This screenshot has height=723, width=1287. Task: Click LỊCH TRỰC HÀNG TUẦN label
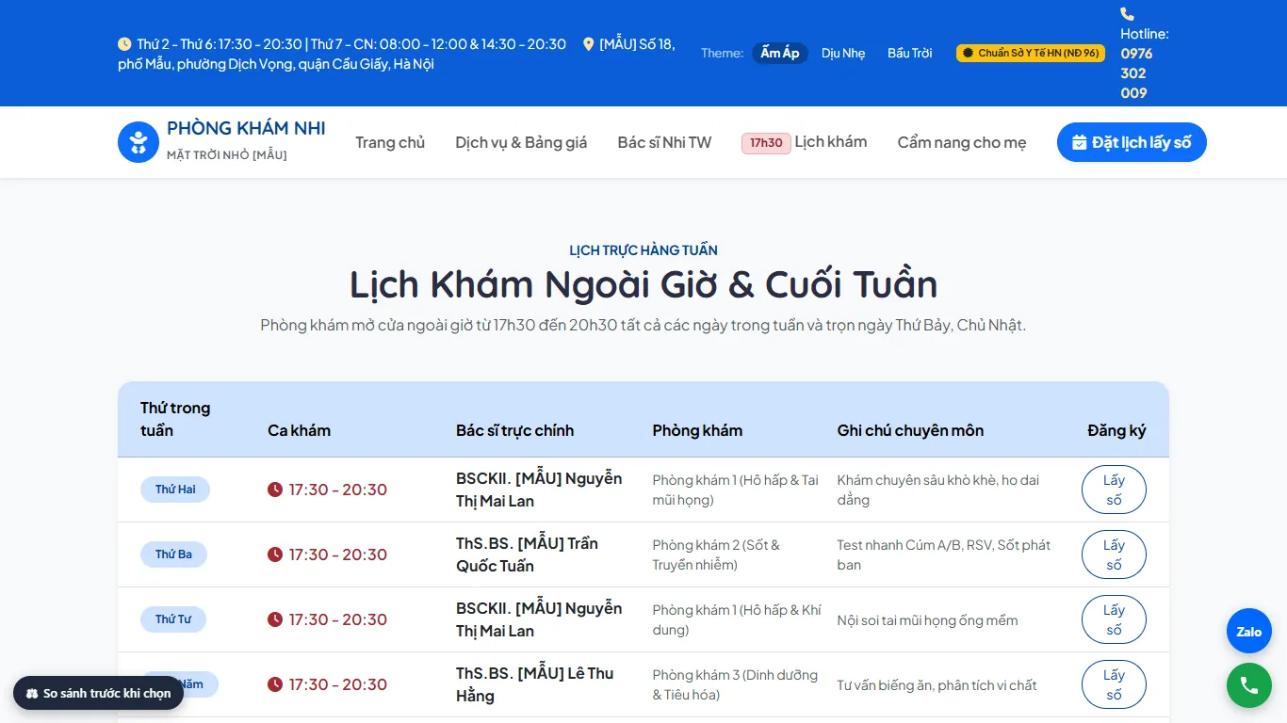643,249
